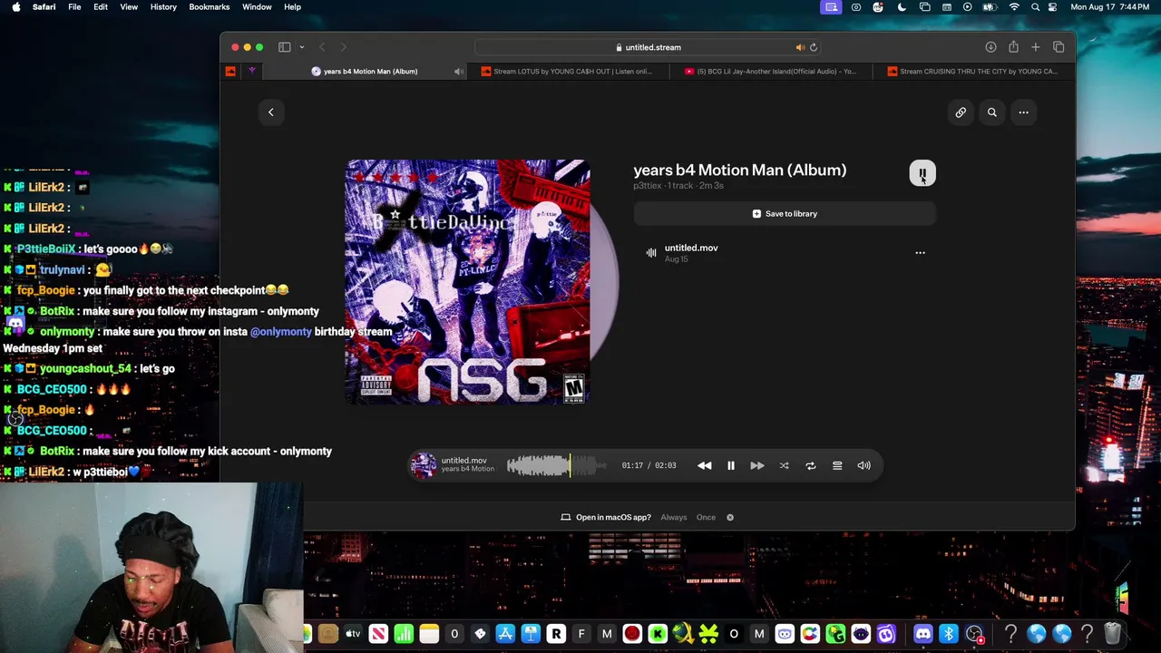Screen dimensions: 1161x653
Task: Click the player bar track thumbnail
Action: tap(423, 465)
